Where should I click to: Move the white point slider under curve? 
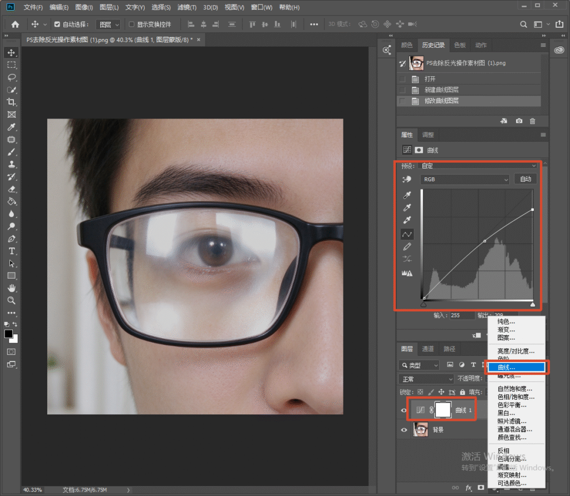pos(533,305)
